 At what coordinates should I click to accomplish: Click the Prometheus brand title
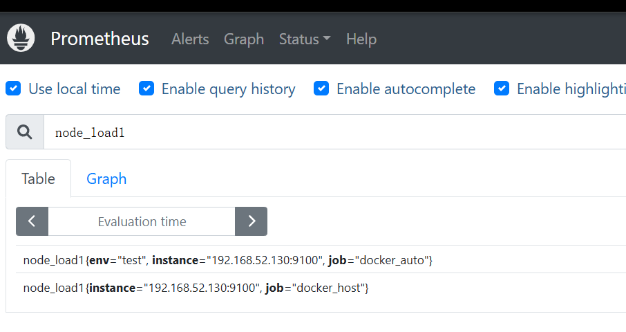point(99,39)
